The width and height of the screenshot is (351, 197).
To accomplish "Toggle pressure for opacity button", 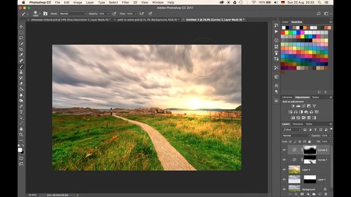I will [x=115, y=14].
